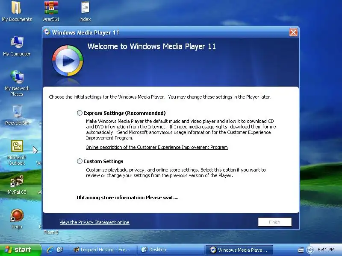Select Express Settings (Recommended) radio button
342x256 pixels.
(80, 113)
